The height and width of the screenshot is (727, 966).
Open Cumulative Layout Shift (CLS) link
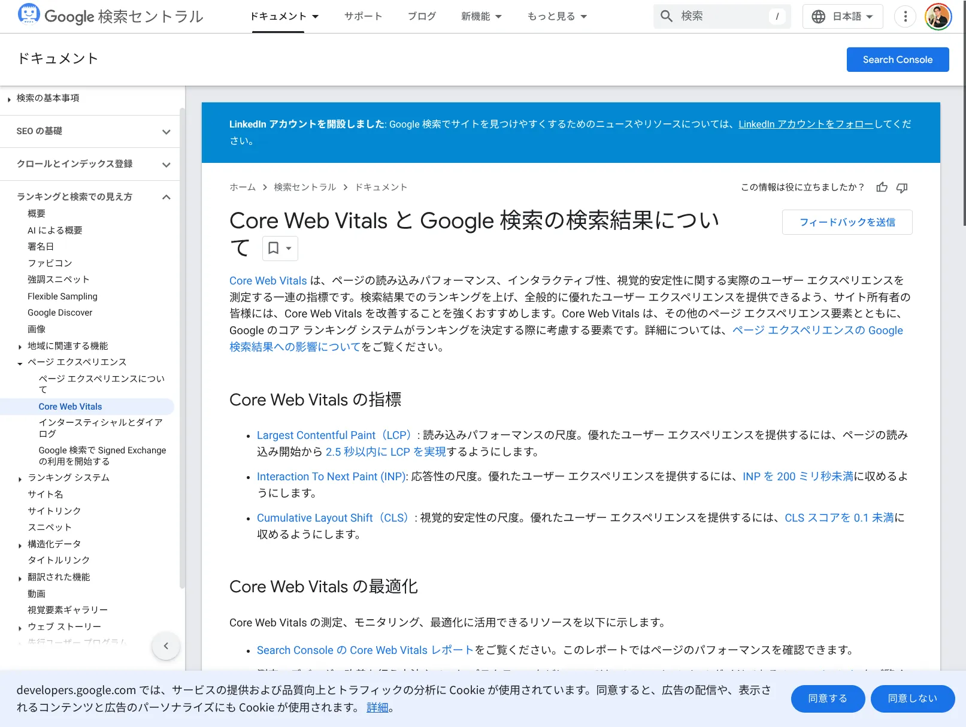pyautogui.click(x=334, y=517)
